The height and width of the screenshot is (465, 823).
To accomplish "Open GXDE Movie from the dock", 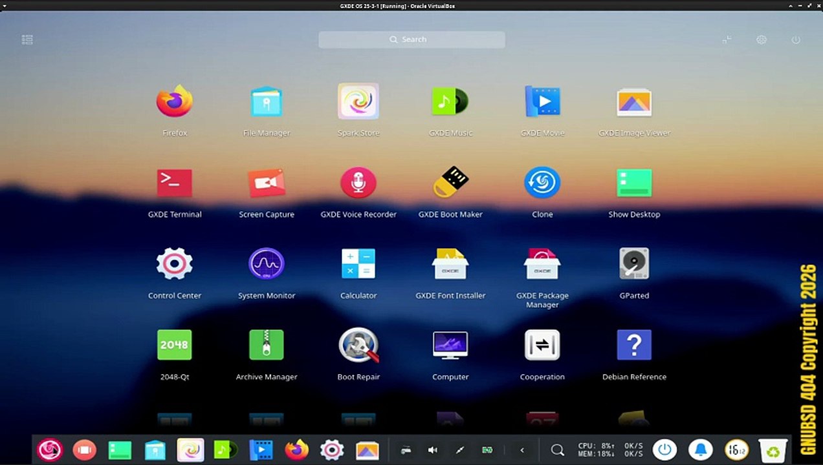I will 261,449.
